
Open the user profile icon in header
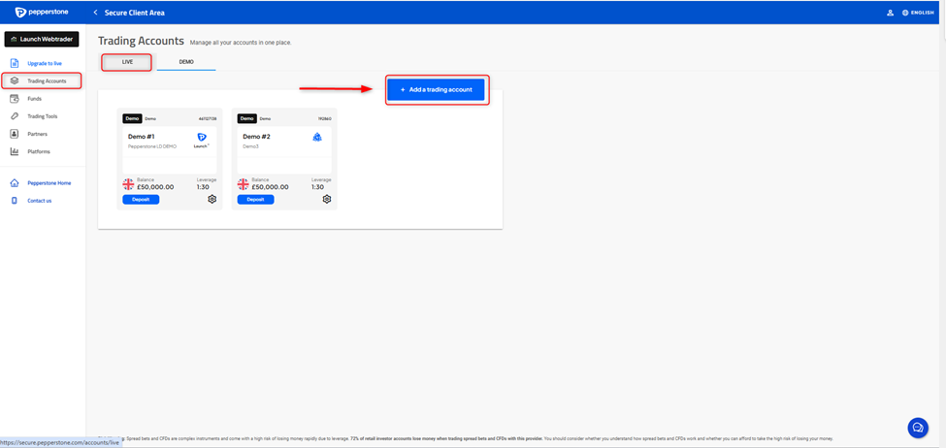pos(890,13)
